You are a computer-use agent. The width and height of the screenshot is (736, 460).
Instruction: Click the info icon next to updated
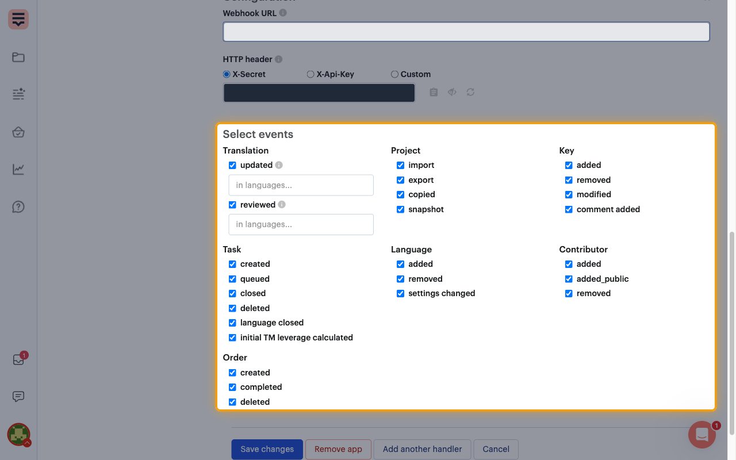(279, 165)
